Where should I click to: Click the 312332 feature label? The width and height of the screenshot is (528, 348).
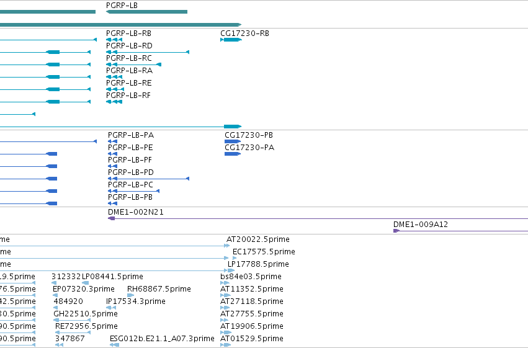coord(66,277)
